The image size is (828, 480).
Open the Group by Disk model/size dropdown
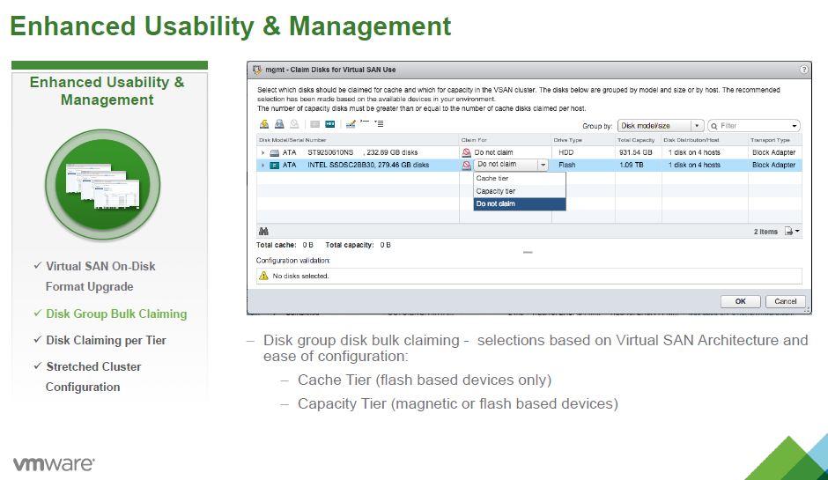pos(696,126)
